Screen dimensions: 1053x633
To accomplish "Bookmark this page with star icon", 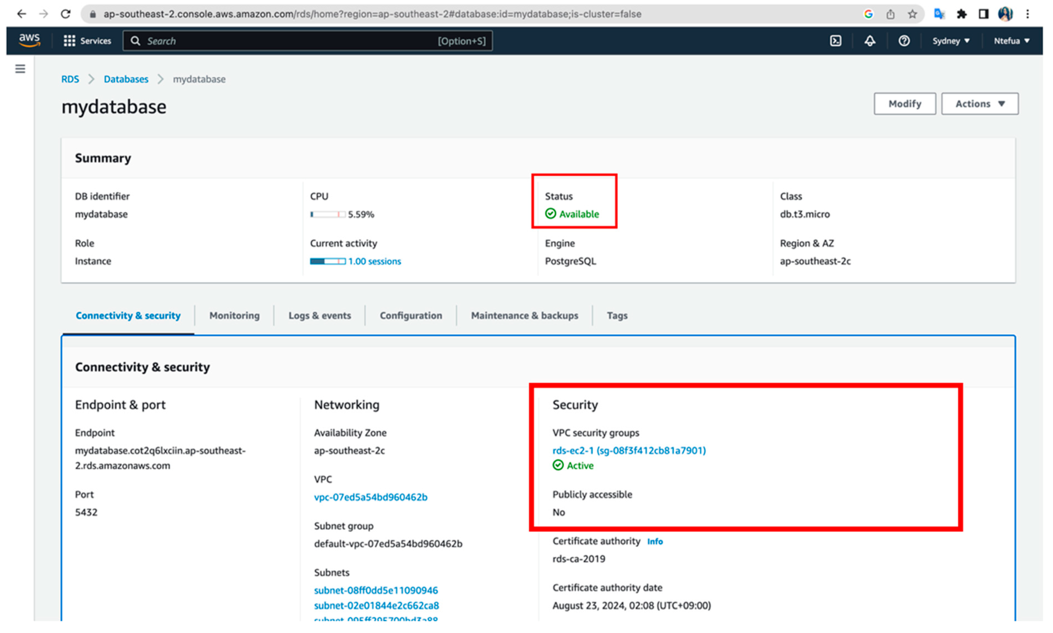I will (x=912, y=14).
